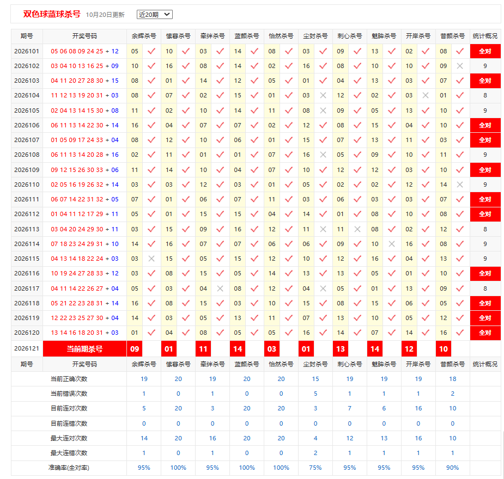
Task: Click the cross mark in row 2026108
Action: 323,155
